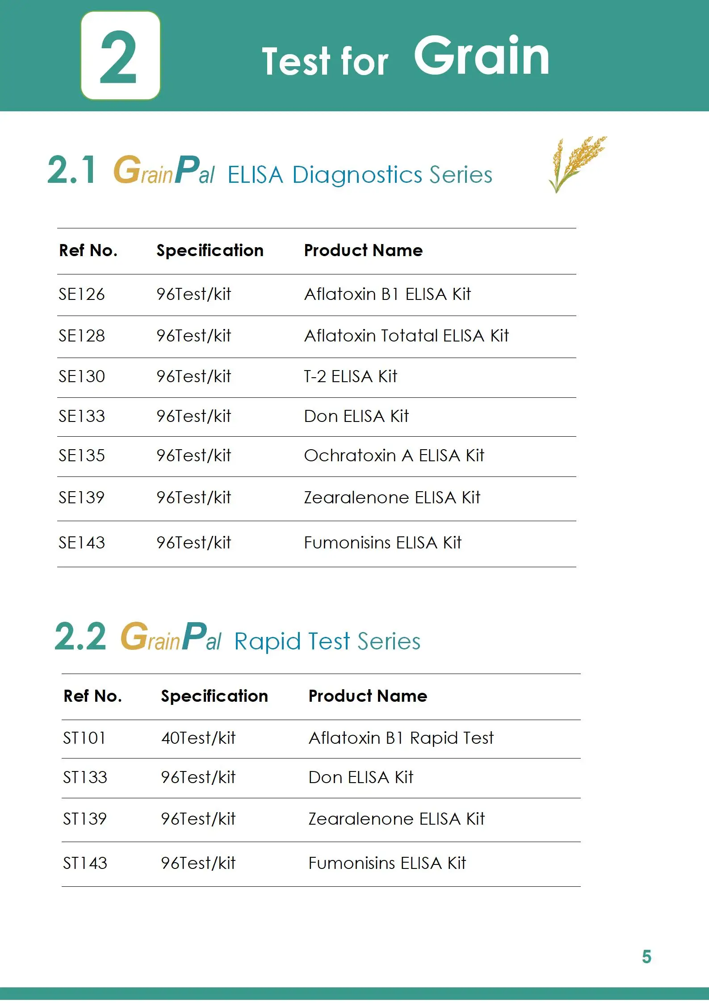Screen dimensions: 709x1003
Task: Click the "Test for Grain" banner title
Action: (x=405, y=58)
